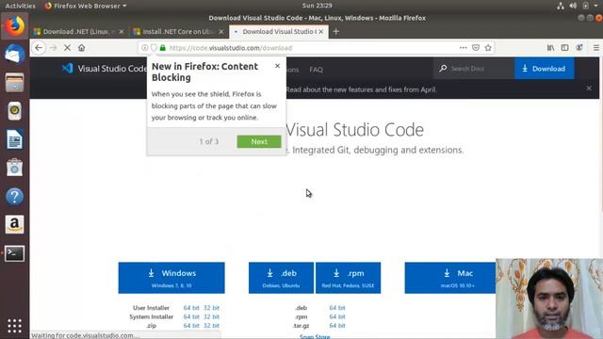Click 32 bit for Windows User Installer
Image resolution: width=603 pixels, height=339 pixels.
tap(211, 308)
